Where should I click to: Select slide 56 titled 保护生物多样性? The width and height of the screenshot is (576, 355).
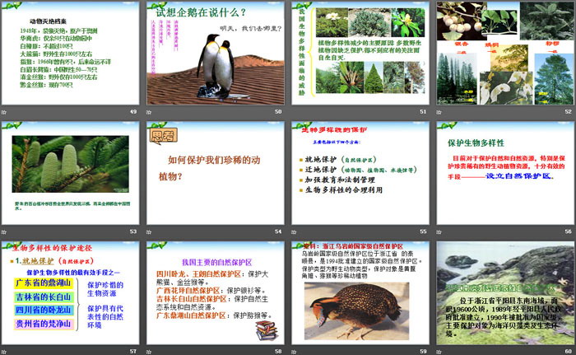pyautogui.click(x=503, y=172)
